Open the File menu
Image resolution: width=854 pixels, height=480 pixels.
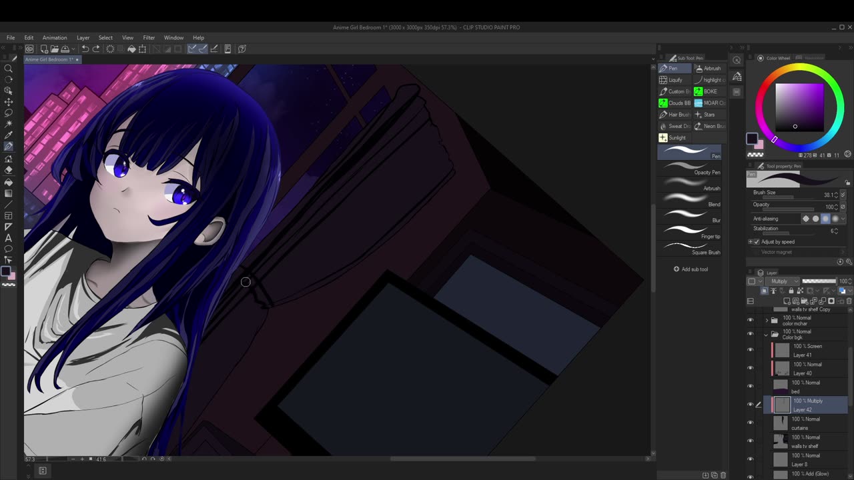11,38
